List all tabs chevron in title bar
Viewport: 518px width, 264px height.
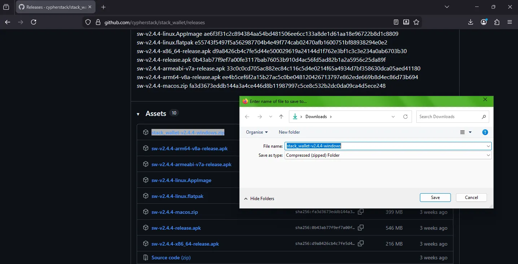[x=447, y=7]
